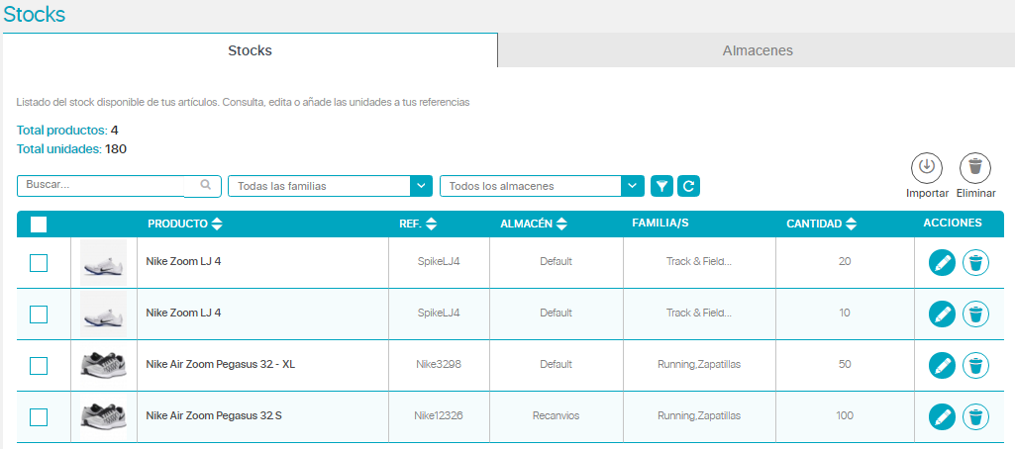Delete the Nike Zoom LJ 4 row with quantity 10
Screen dimensions: 1015x449
click(975, 314)
